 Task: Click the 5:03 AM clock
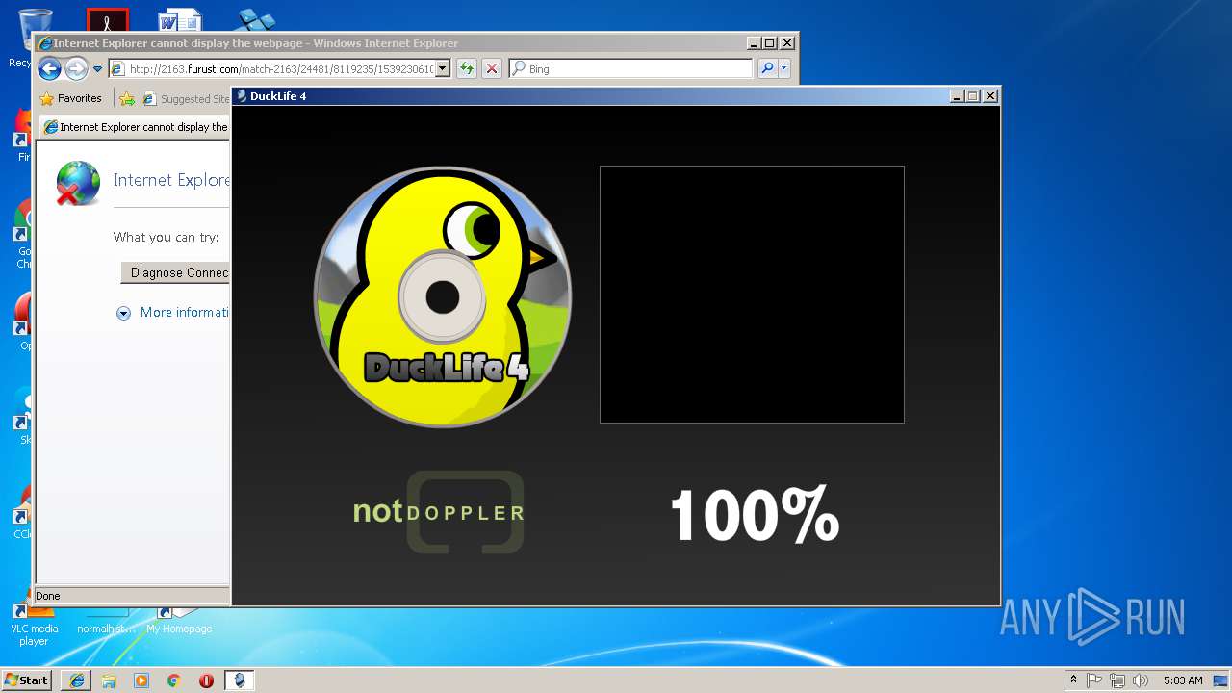(x=1183, y=680)
